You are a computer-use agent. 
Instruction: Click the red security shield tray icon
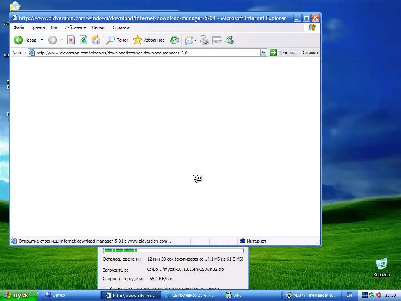click(379, 295)
